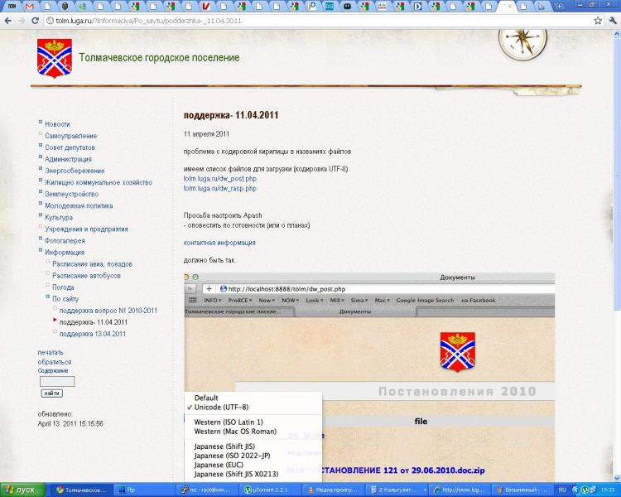Bookmark this page with the star icon

[597, 20]
